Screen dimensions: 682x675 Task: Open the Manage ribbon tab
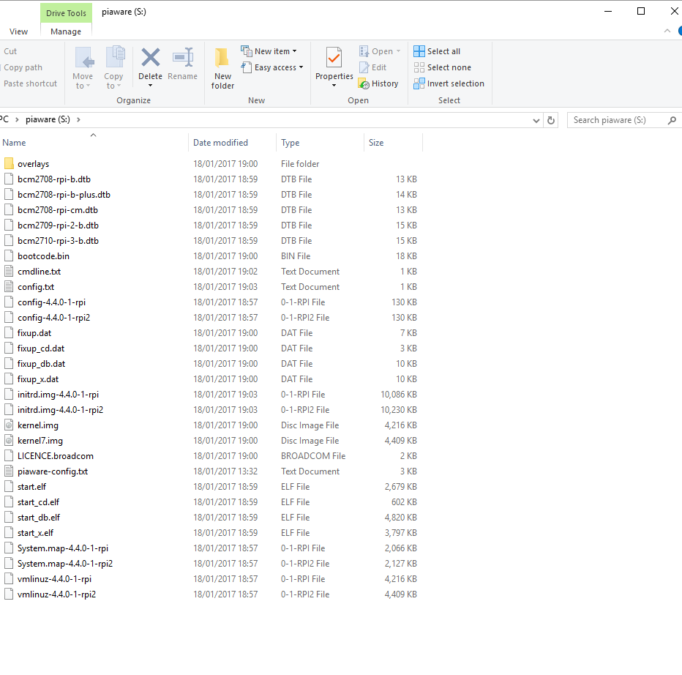point(66,31)
